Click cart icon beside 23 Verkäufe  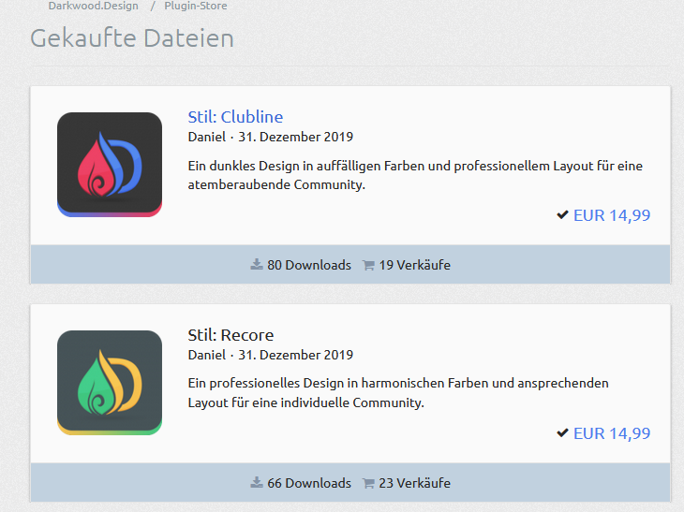click(369, 483)
